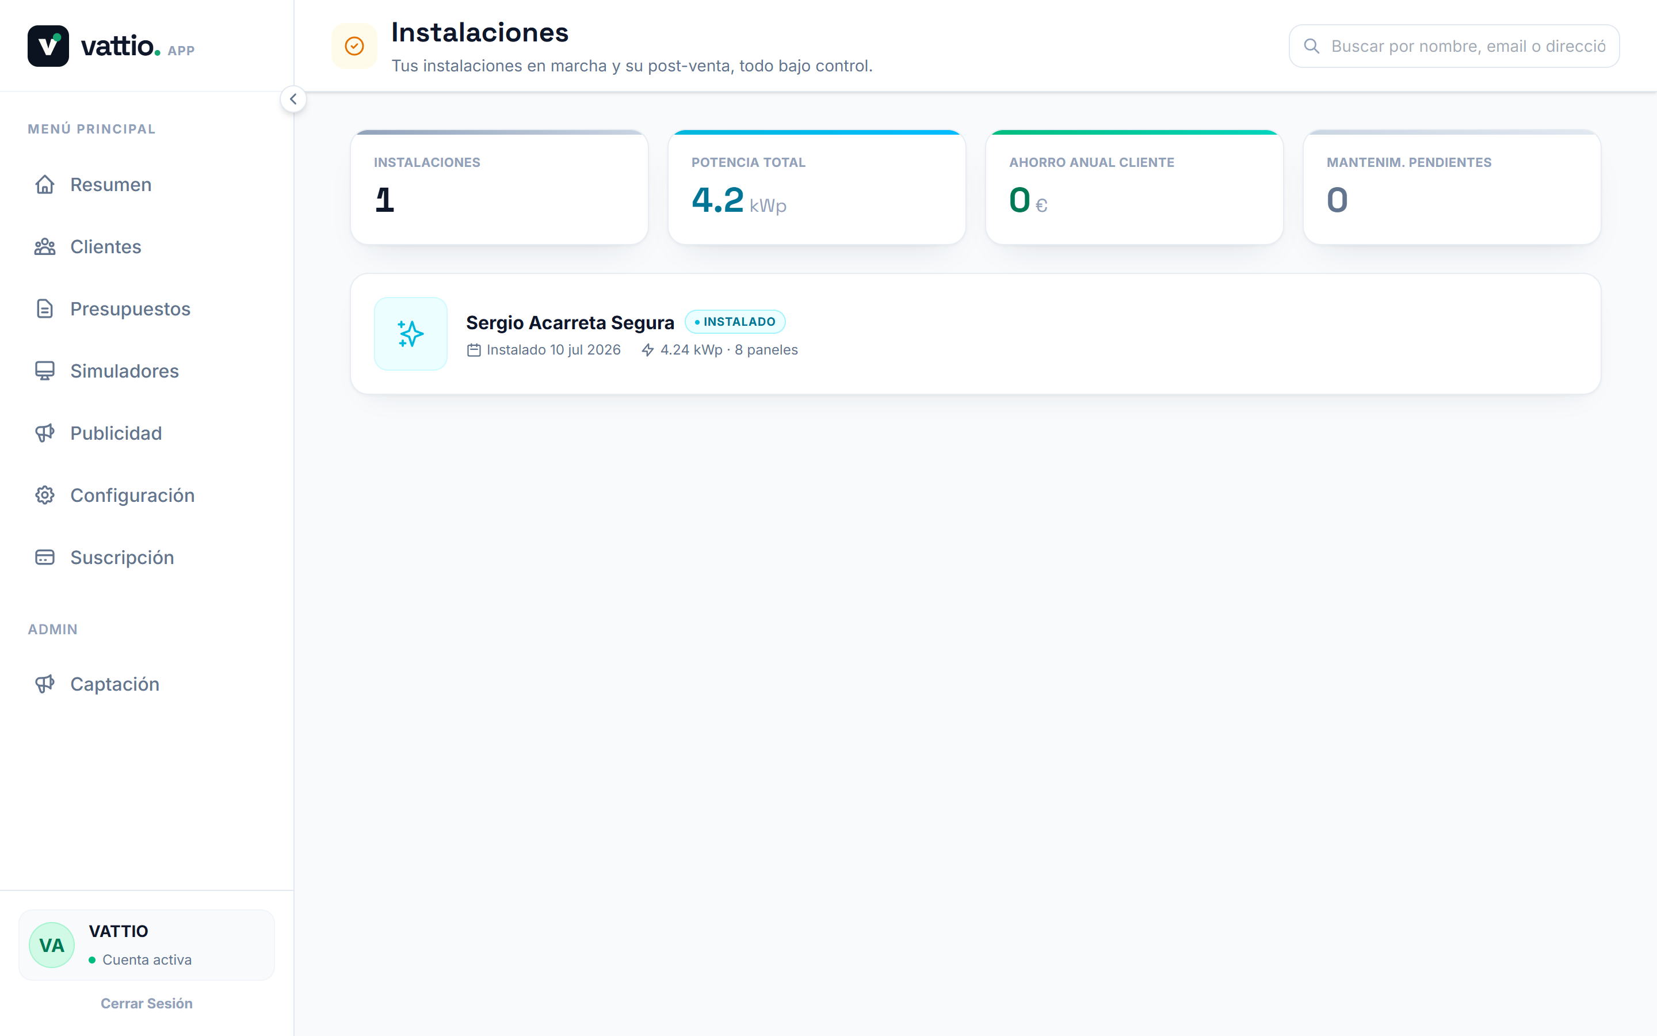Click the sparkle icon of Sergio's installation
The width and height of the screenshot is (1657, 1036).
coord(411,334)
